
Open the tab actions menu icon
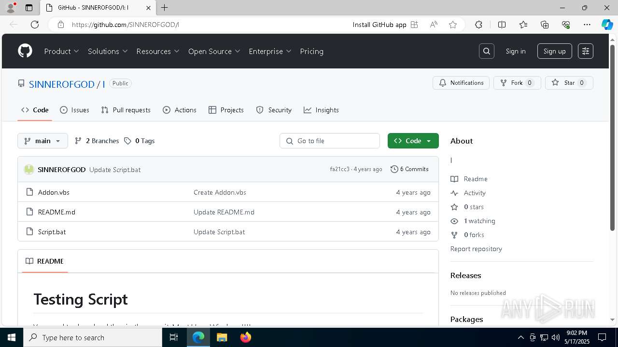pyautogui.click(x=29, y=8)
